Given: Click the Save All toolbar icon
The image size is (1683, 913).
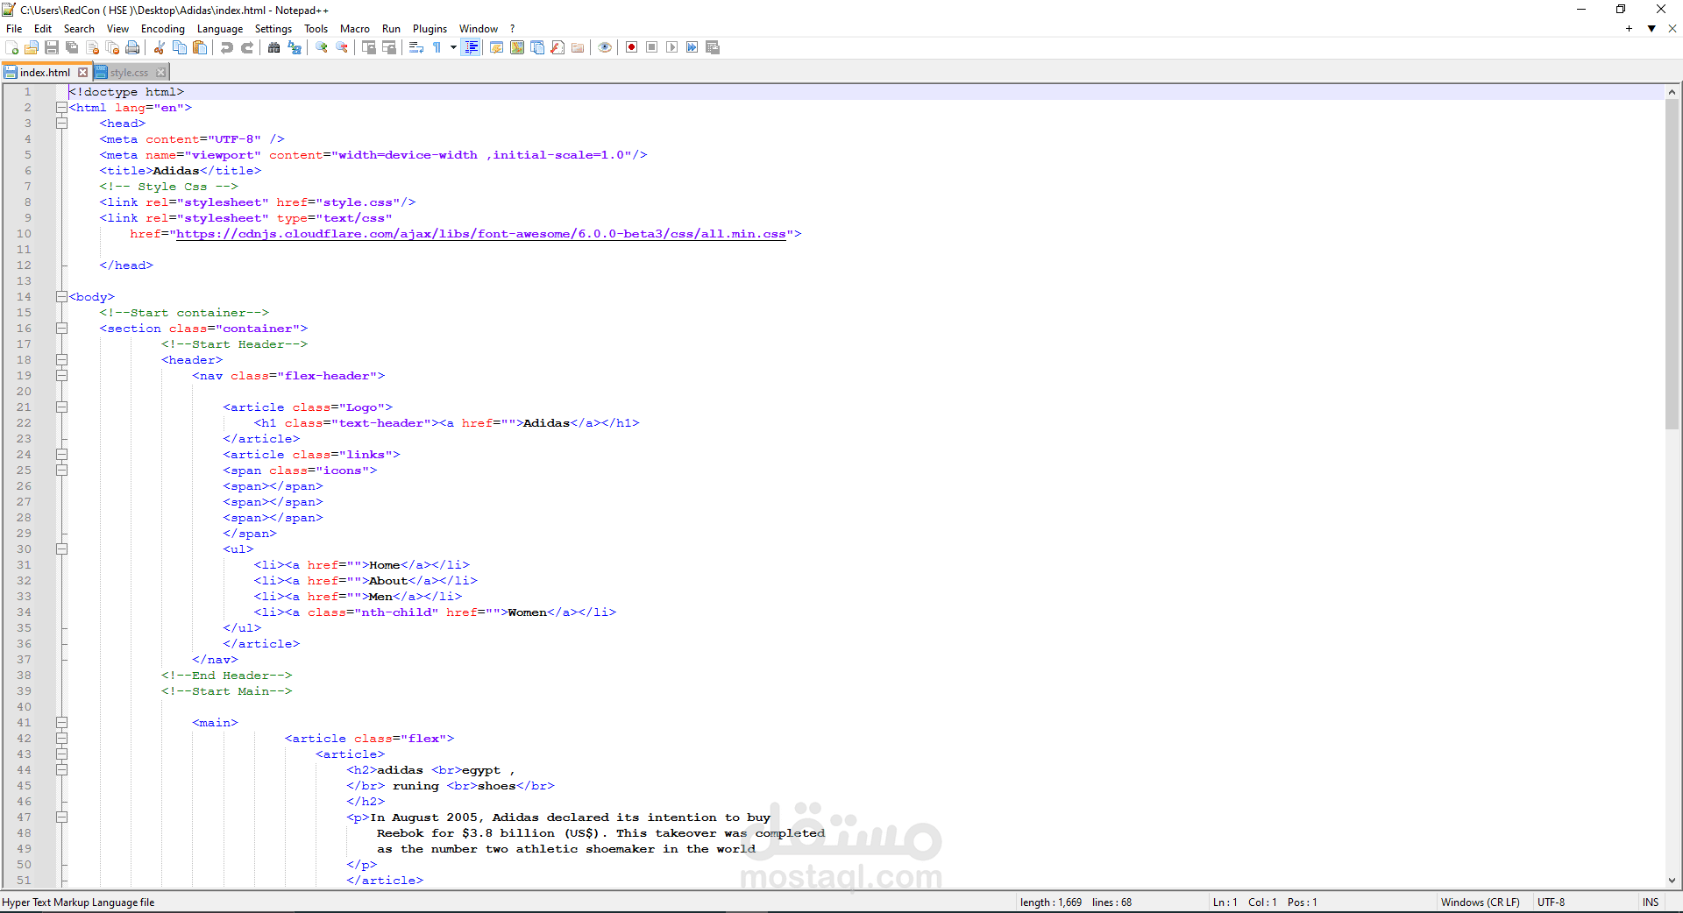Looking at the screenshot, I should click(x=72, y=47).
